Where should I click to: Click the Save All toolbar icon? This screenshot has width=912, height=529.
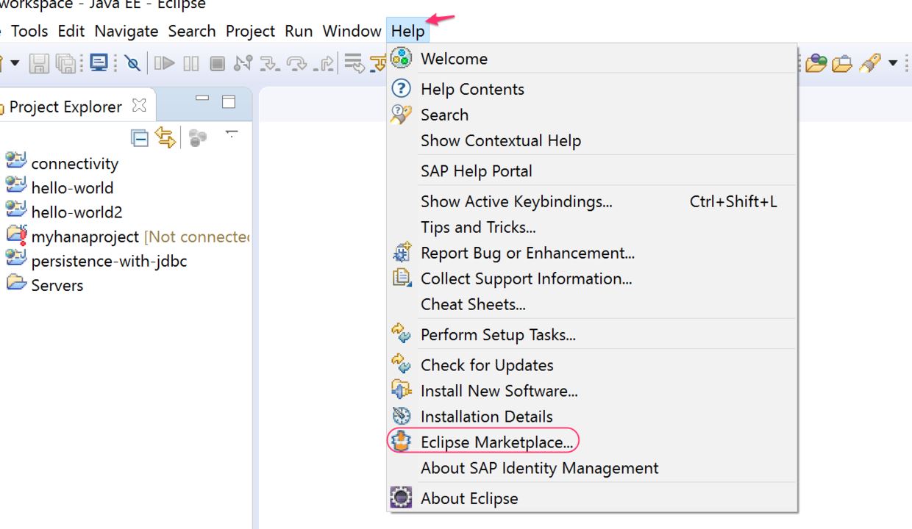click(x=65, y=63)
